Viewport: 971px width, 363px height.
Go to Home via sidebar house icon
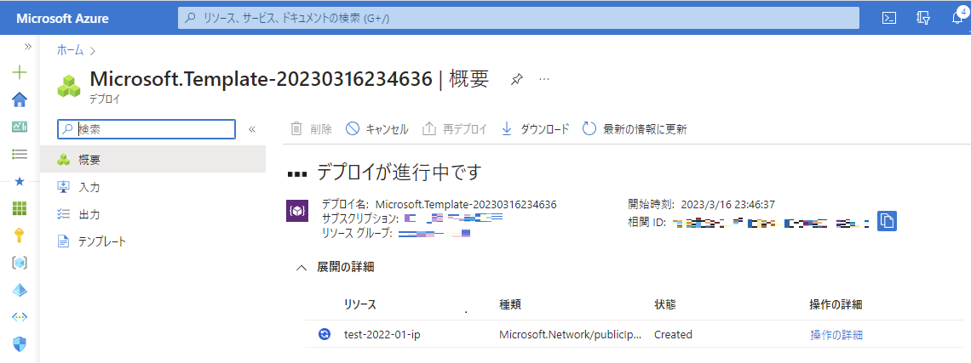point(20,99)
